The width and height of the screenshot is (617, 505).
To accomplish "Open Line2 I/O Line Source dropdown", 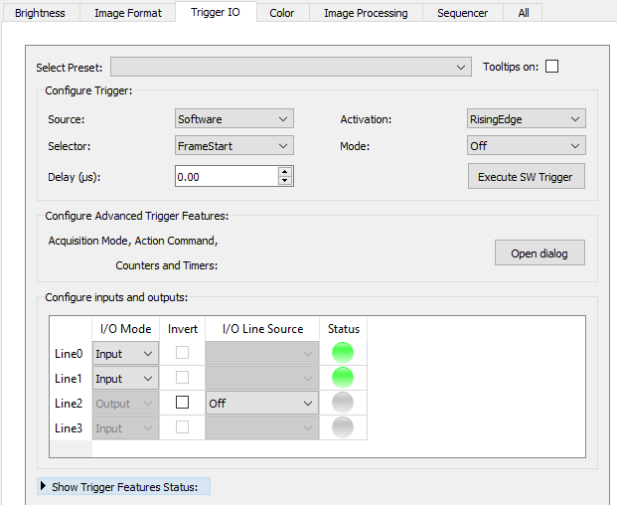I will [x=261, y=403].
